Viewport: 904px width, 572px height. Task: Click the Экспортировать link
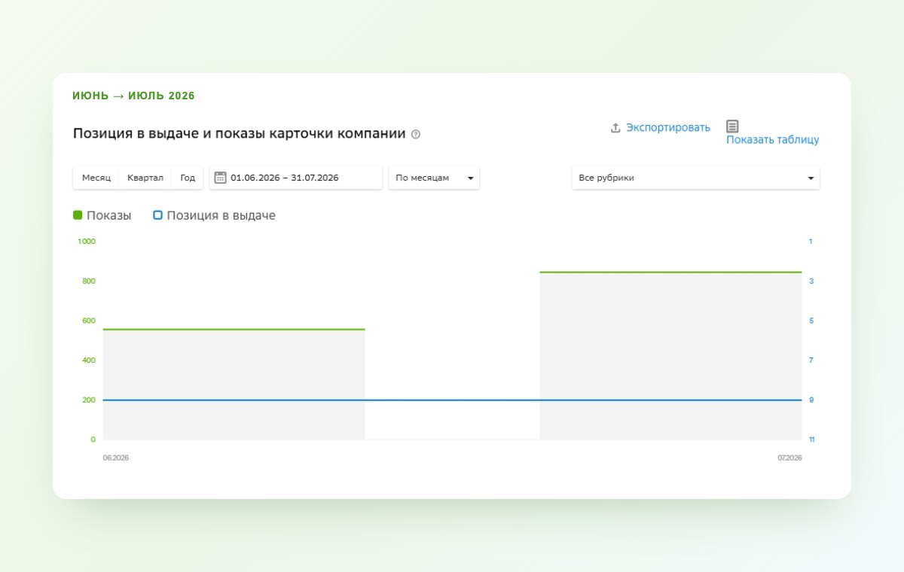click(668, 128)
